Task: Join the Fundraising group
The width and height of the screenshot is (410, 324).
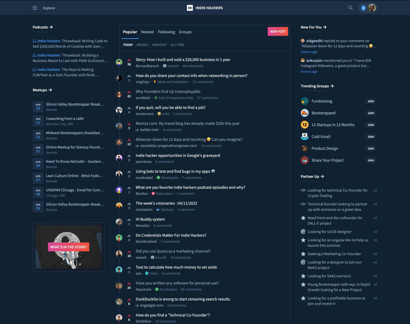Action: [371, 101]
